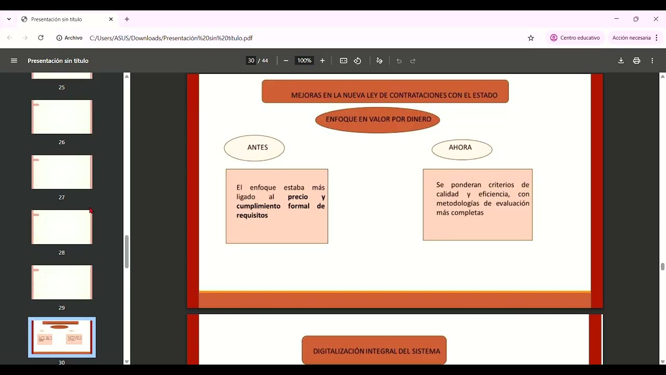
Task: Click the main document scrollbar handle
Action: (x=662, y=267)
